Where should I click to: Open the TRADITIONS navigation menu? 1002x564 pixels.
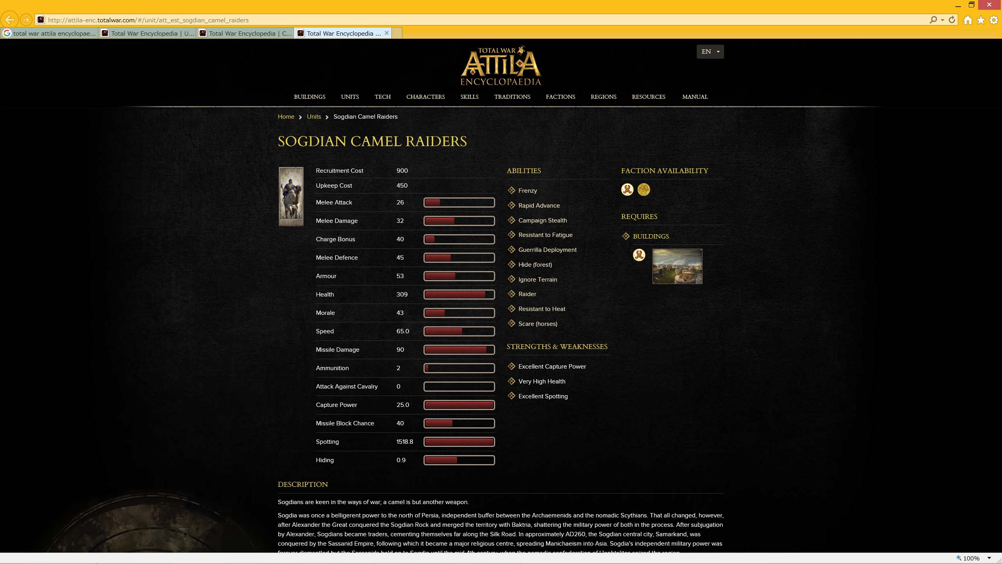[512, 97]
